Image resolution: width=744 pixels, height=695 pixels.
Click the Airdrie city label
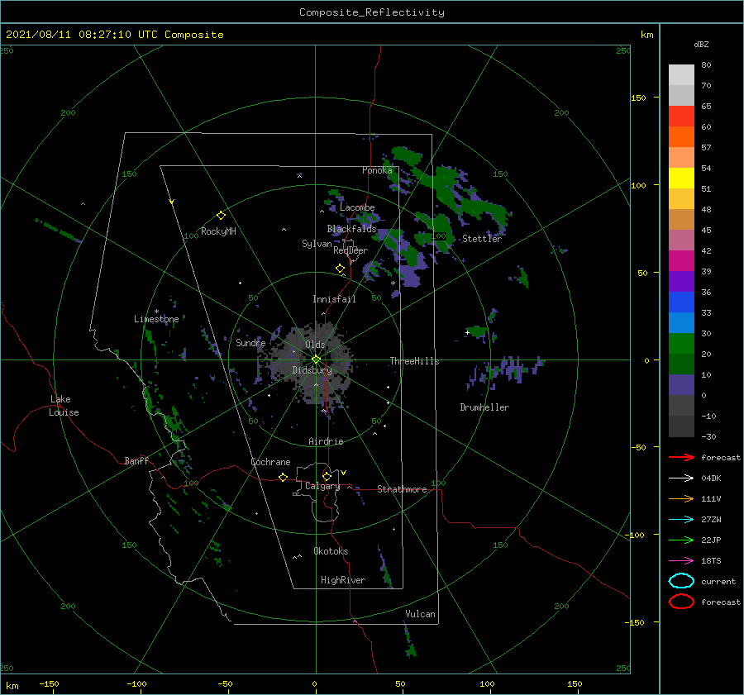click(x=326, y=441)
